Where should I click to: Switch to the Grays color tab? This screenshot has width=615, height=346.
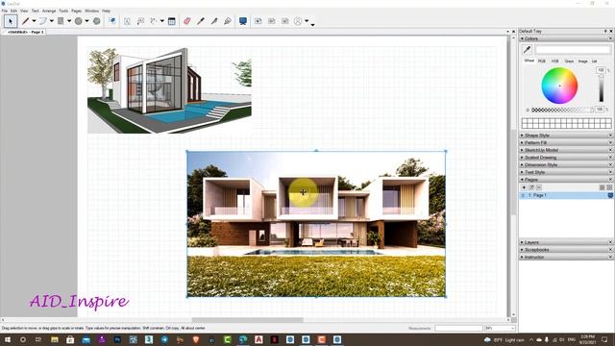569,61
